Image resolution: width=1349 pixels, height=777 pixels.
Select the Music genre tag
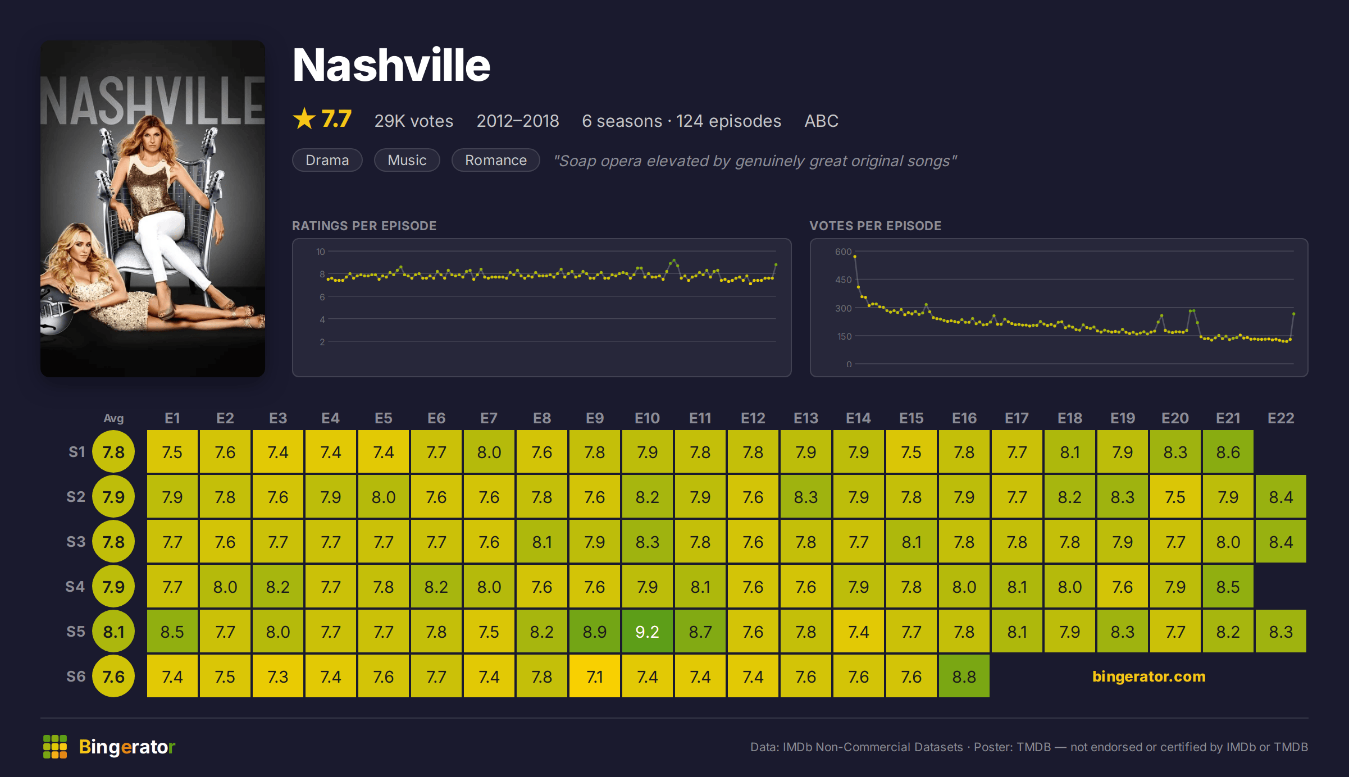tap(407, 161)
